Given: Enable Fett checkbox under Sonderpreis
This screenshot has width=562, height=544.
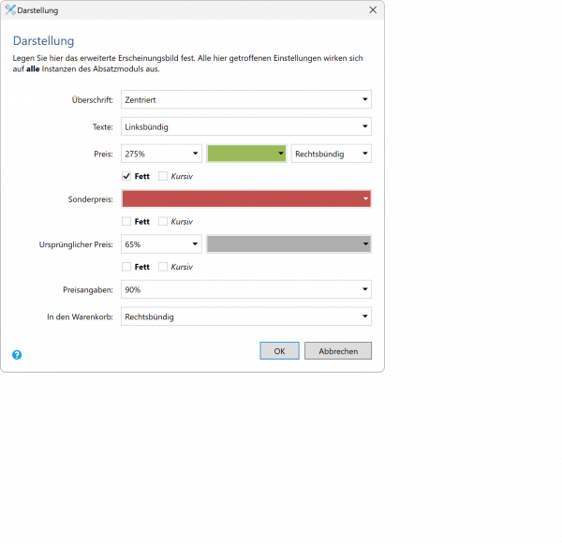Looking at the screenshot, I should (126, 222).
